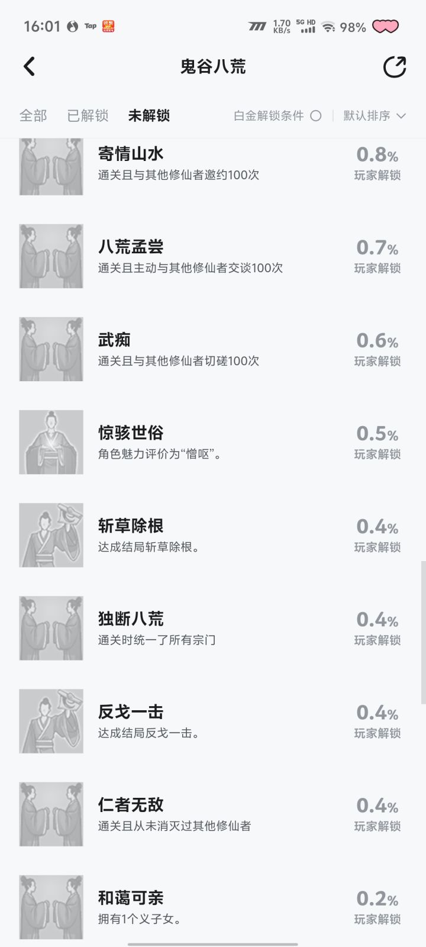
Task: Open the 仁者无敌 achievement title
Action: point(131,804)
